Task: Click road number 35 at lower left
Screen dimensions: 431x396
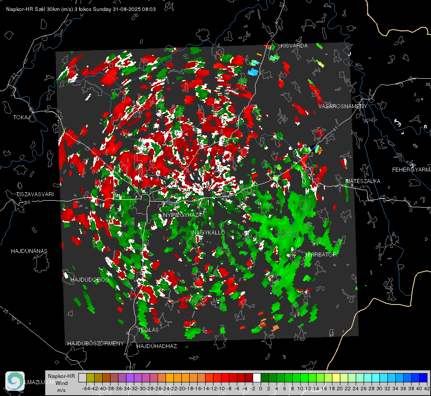Action: (x=5, y=311)
